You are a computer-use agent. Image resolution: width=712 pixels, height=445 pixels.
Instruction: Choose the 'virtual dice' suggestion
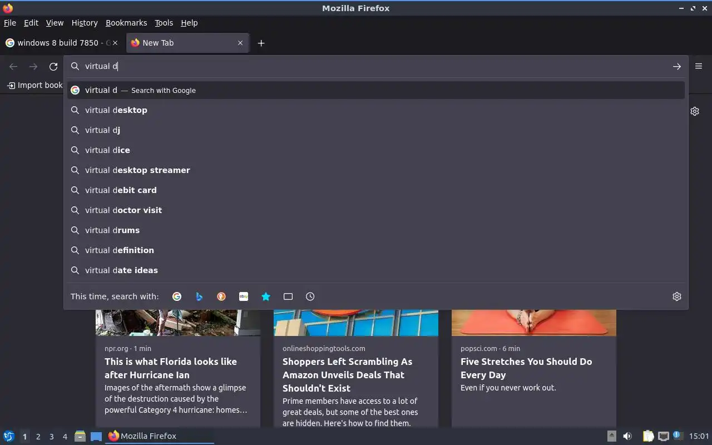[x=376, y=150]
